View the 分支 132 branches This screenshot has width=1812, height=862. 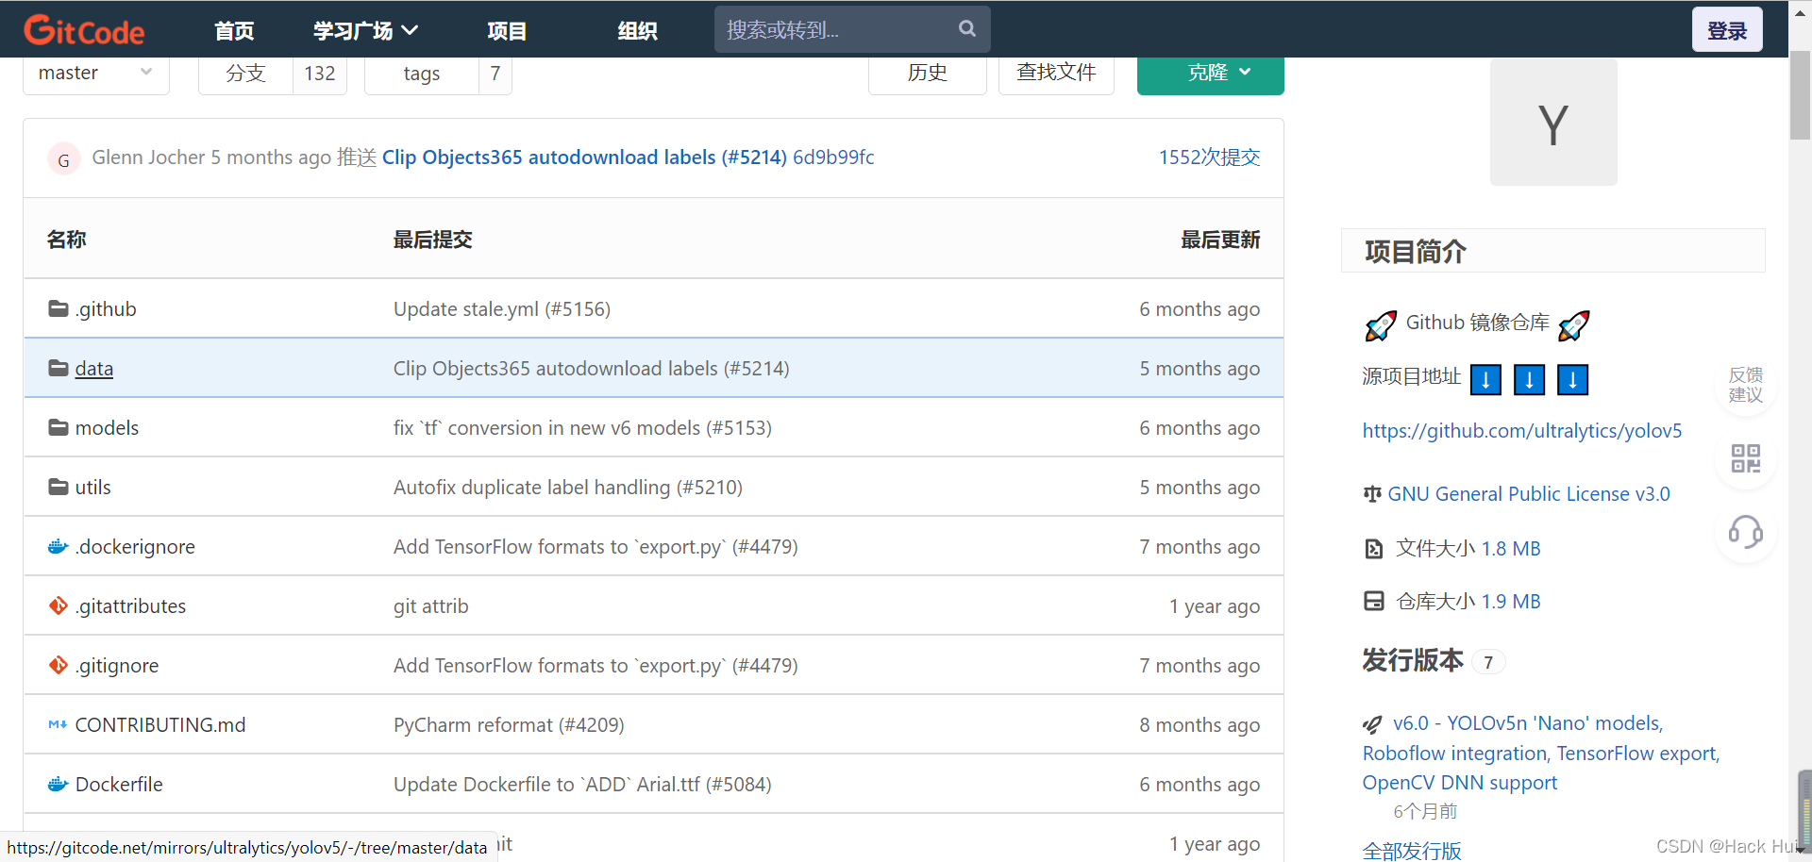[x=273, y=74]
